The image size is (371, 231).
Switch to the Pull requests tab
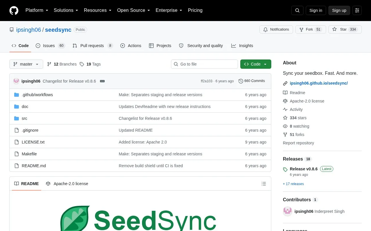click(92, 46)
